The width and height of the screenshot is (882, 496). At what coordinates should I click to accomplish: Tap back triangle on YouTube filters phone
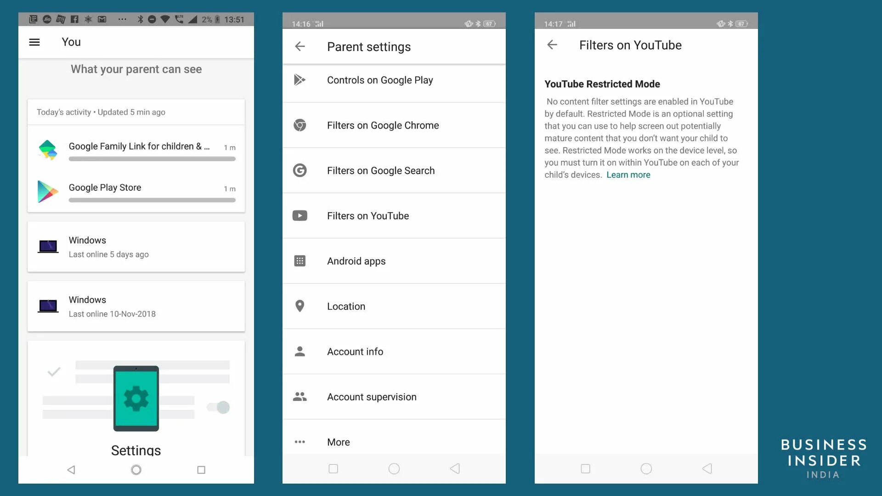(707, 468)
